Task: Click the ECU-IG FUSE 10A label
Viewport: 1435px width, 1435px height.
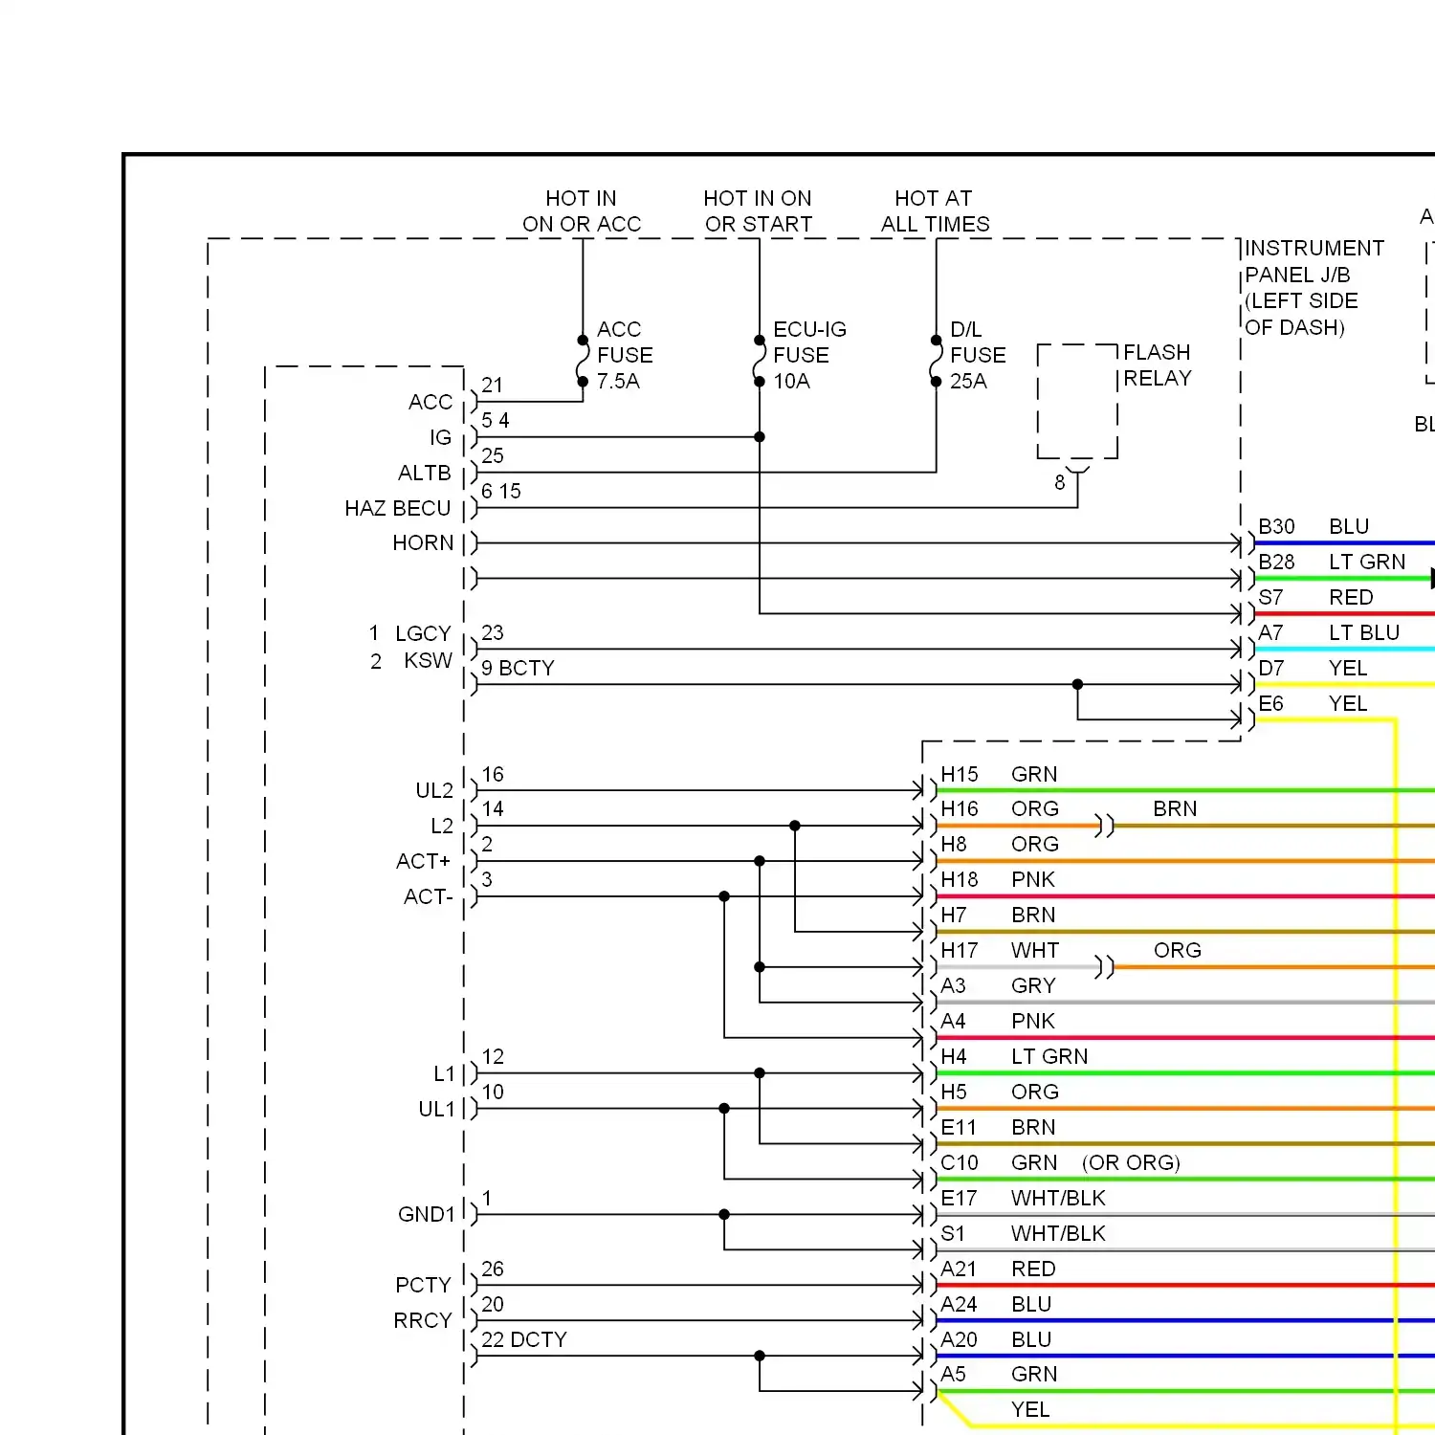Action: [x=809, y=355]
